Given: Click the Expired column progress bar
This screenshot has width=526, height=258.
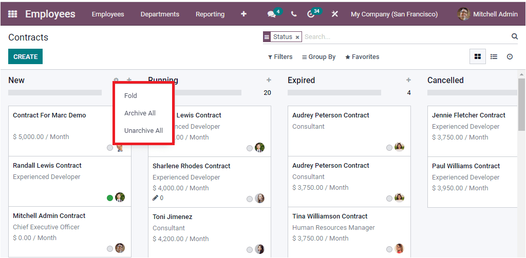Looking at the screenshot, I should click(334, 92).
